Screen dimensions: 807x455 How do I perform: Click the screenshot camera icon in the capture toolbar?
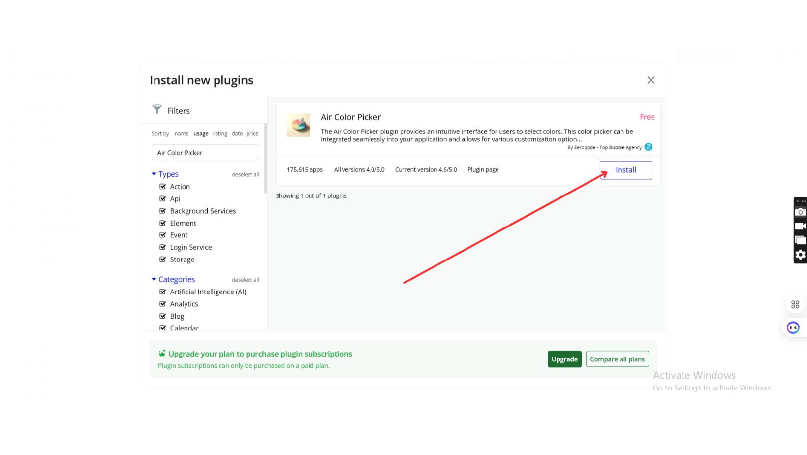click(800, 212)
